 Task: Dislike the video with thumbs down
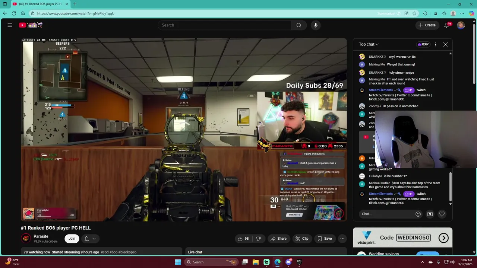point(258,239)
